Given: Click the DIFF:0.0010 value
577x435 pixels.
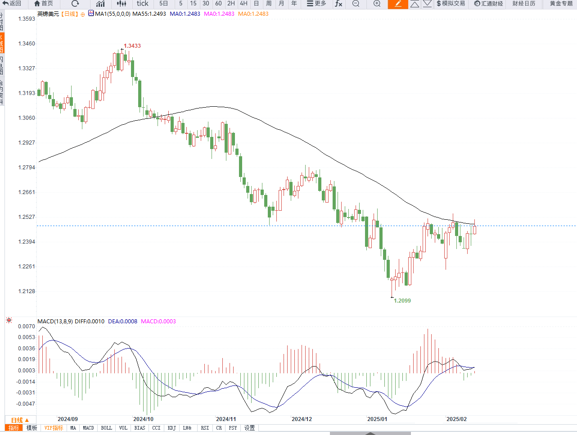Looking at the screenshot, I should 90,322.
